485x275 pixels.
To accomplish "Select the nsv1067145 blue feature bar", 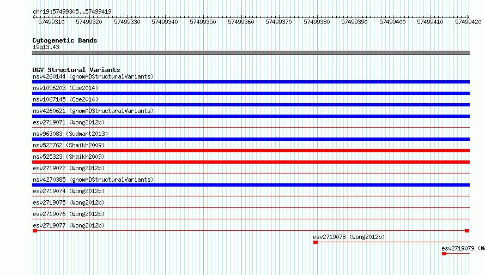I will click(x=251, y=105).
